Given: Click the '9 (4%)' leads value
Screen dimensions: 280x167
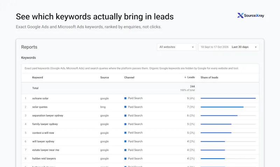Looking at the screenshot, I should 191,98.
